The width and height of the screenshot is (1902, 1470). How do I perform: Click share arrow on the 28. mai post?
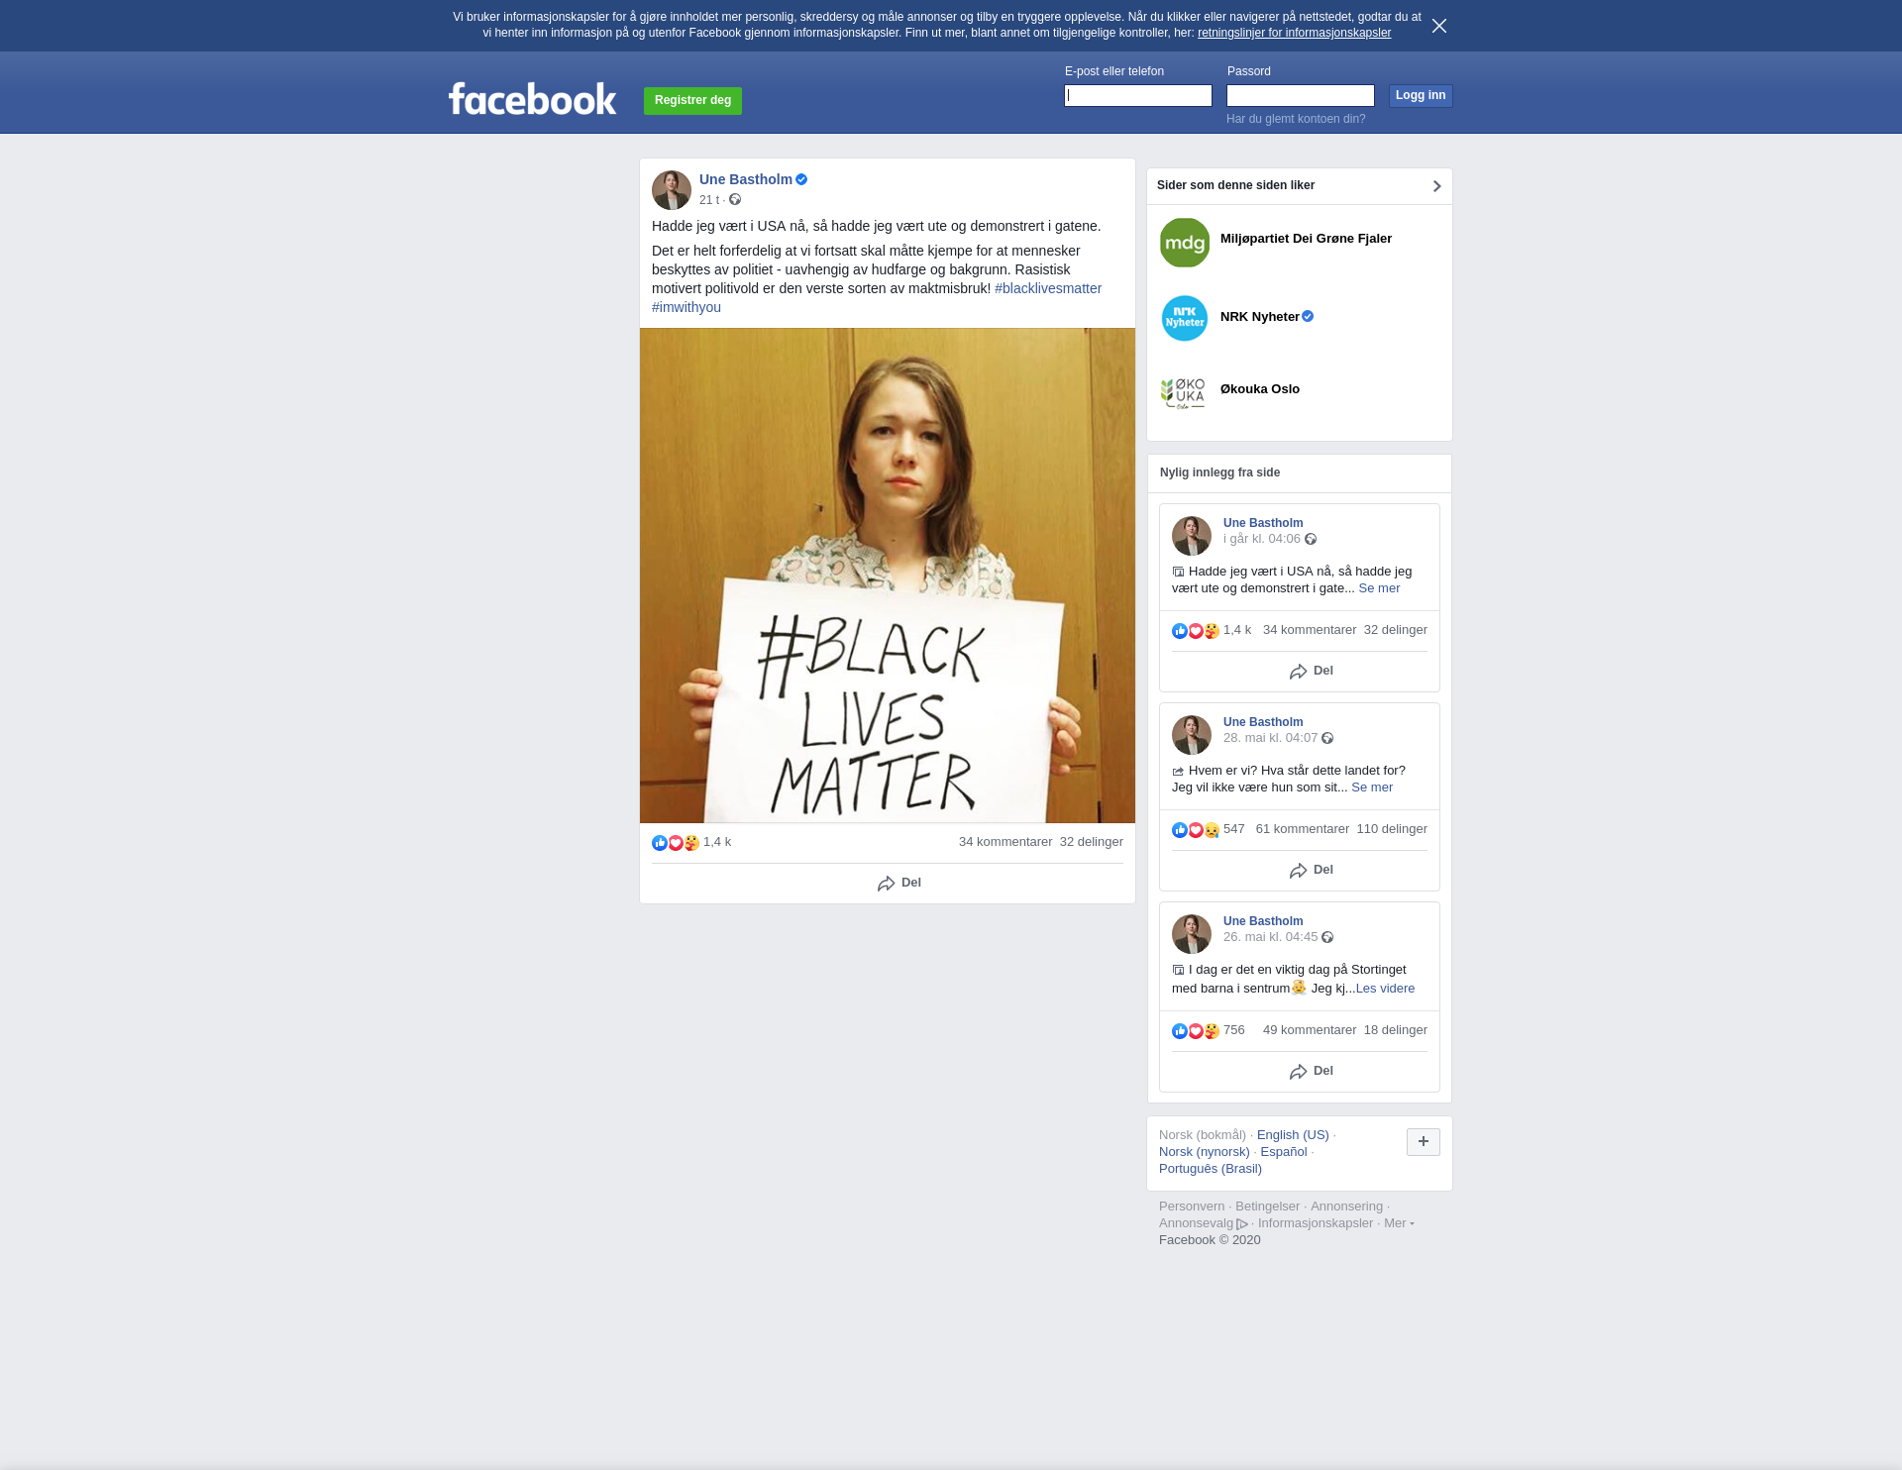pyautogui.click(x=1298, y=871)
